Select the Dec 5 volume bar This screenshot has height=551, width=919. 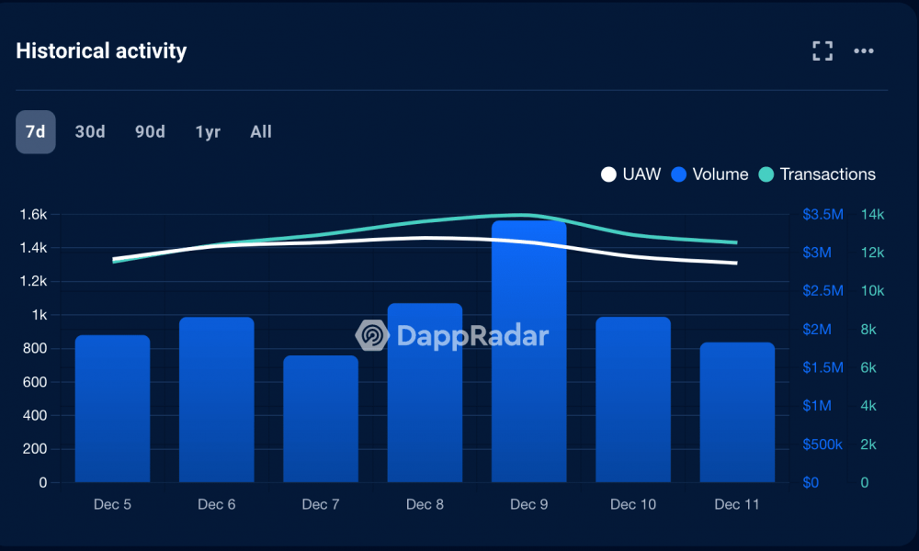(112, 409)
